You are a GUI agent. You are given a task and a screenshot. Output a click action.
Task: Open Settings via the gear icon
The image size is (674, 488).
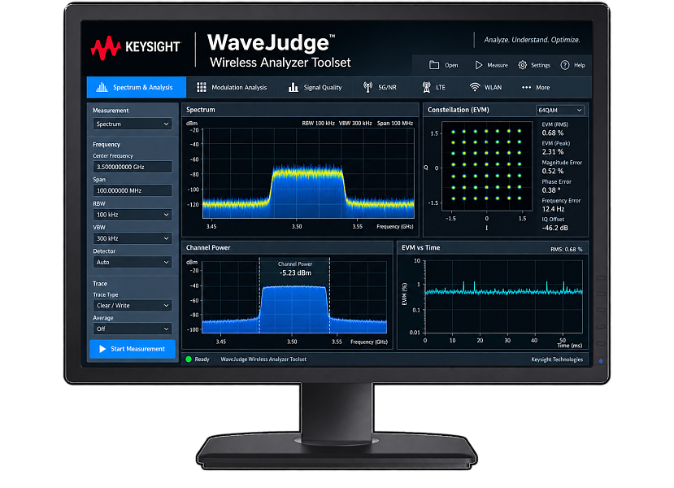click(x=522, y=65)
